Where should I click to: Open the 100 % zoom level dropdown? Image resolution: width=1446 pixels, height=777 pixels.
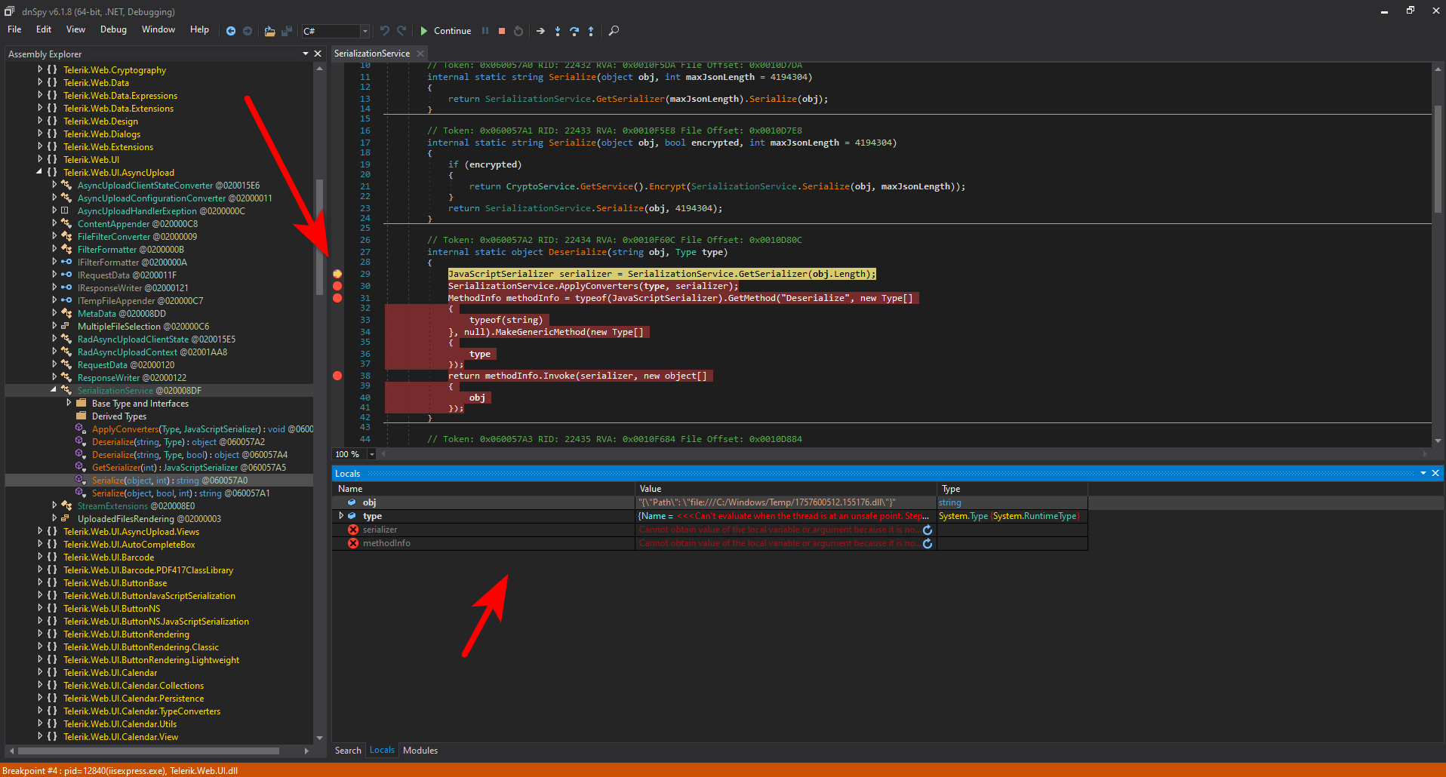[371, 454]
